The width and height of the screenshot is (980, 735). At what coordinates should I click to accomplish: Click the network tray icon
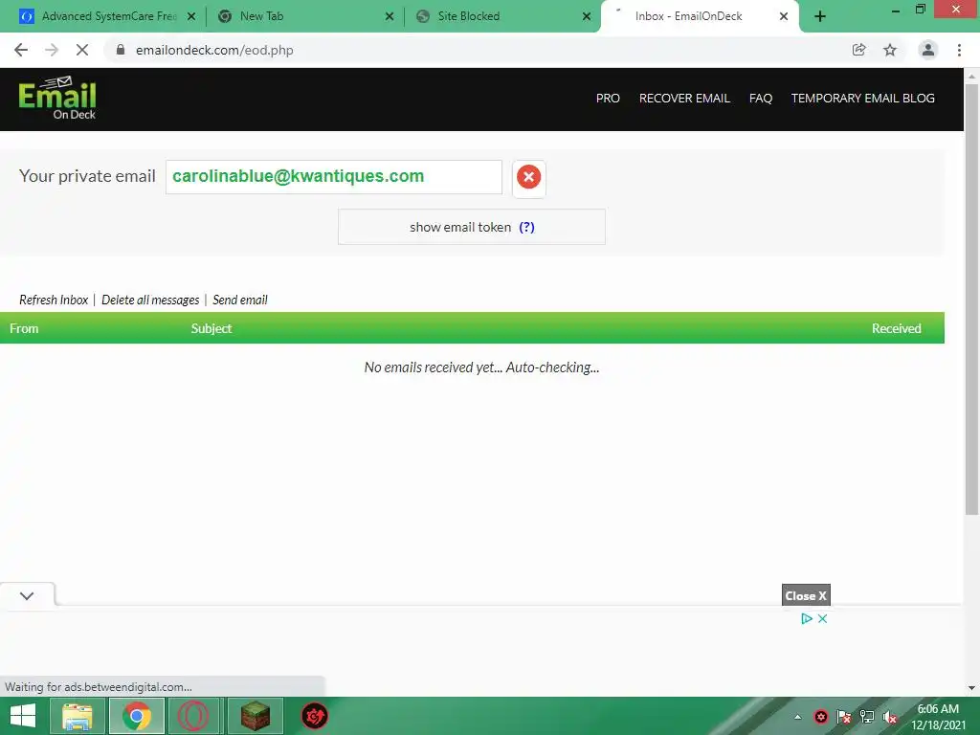pyautogui.click(x=867, y=717)
